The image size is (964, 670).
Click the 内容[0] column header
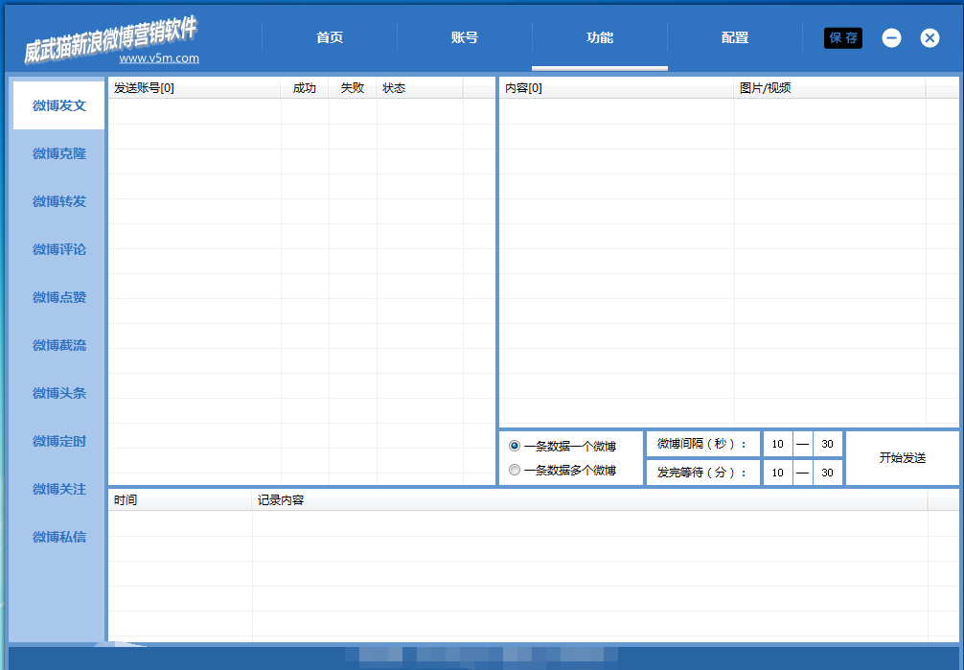pyautogui.click(x=616, y=88)
